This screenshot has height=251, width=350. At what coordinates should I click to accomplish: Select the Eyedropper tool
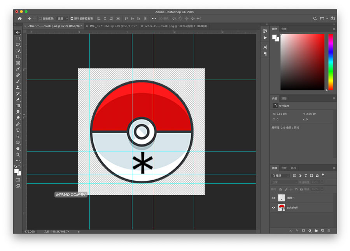tap(18, 69)
